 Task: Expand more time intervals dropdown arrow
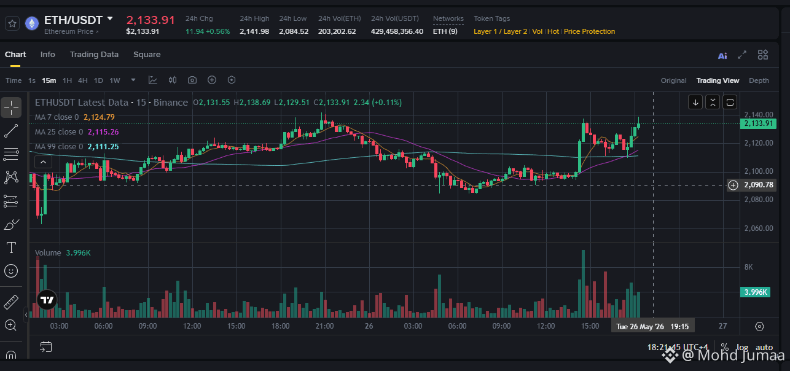click(133, 80)
